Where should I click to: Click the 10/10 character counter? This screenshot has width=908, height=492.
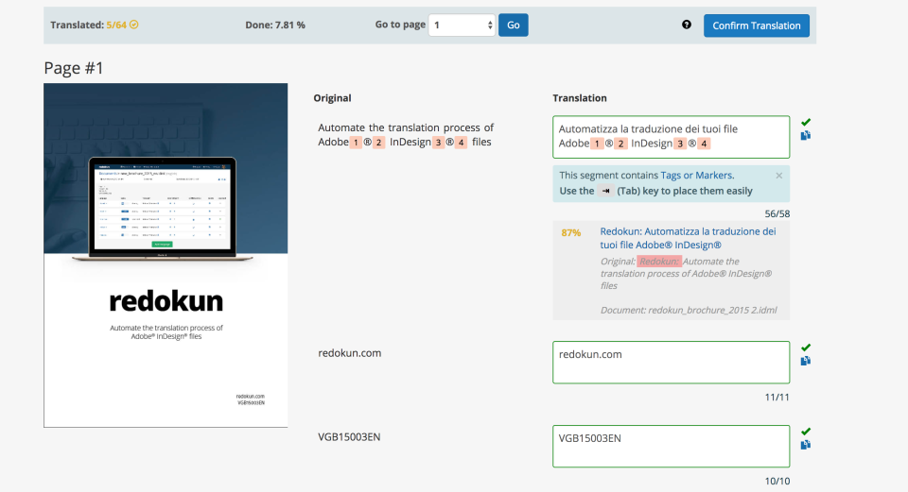[777, 481]
